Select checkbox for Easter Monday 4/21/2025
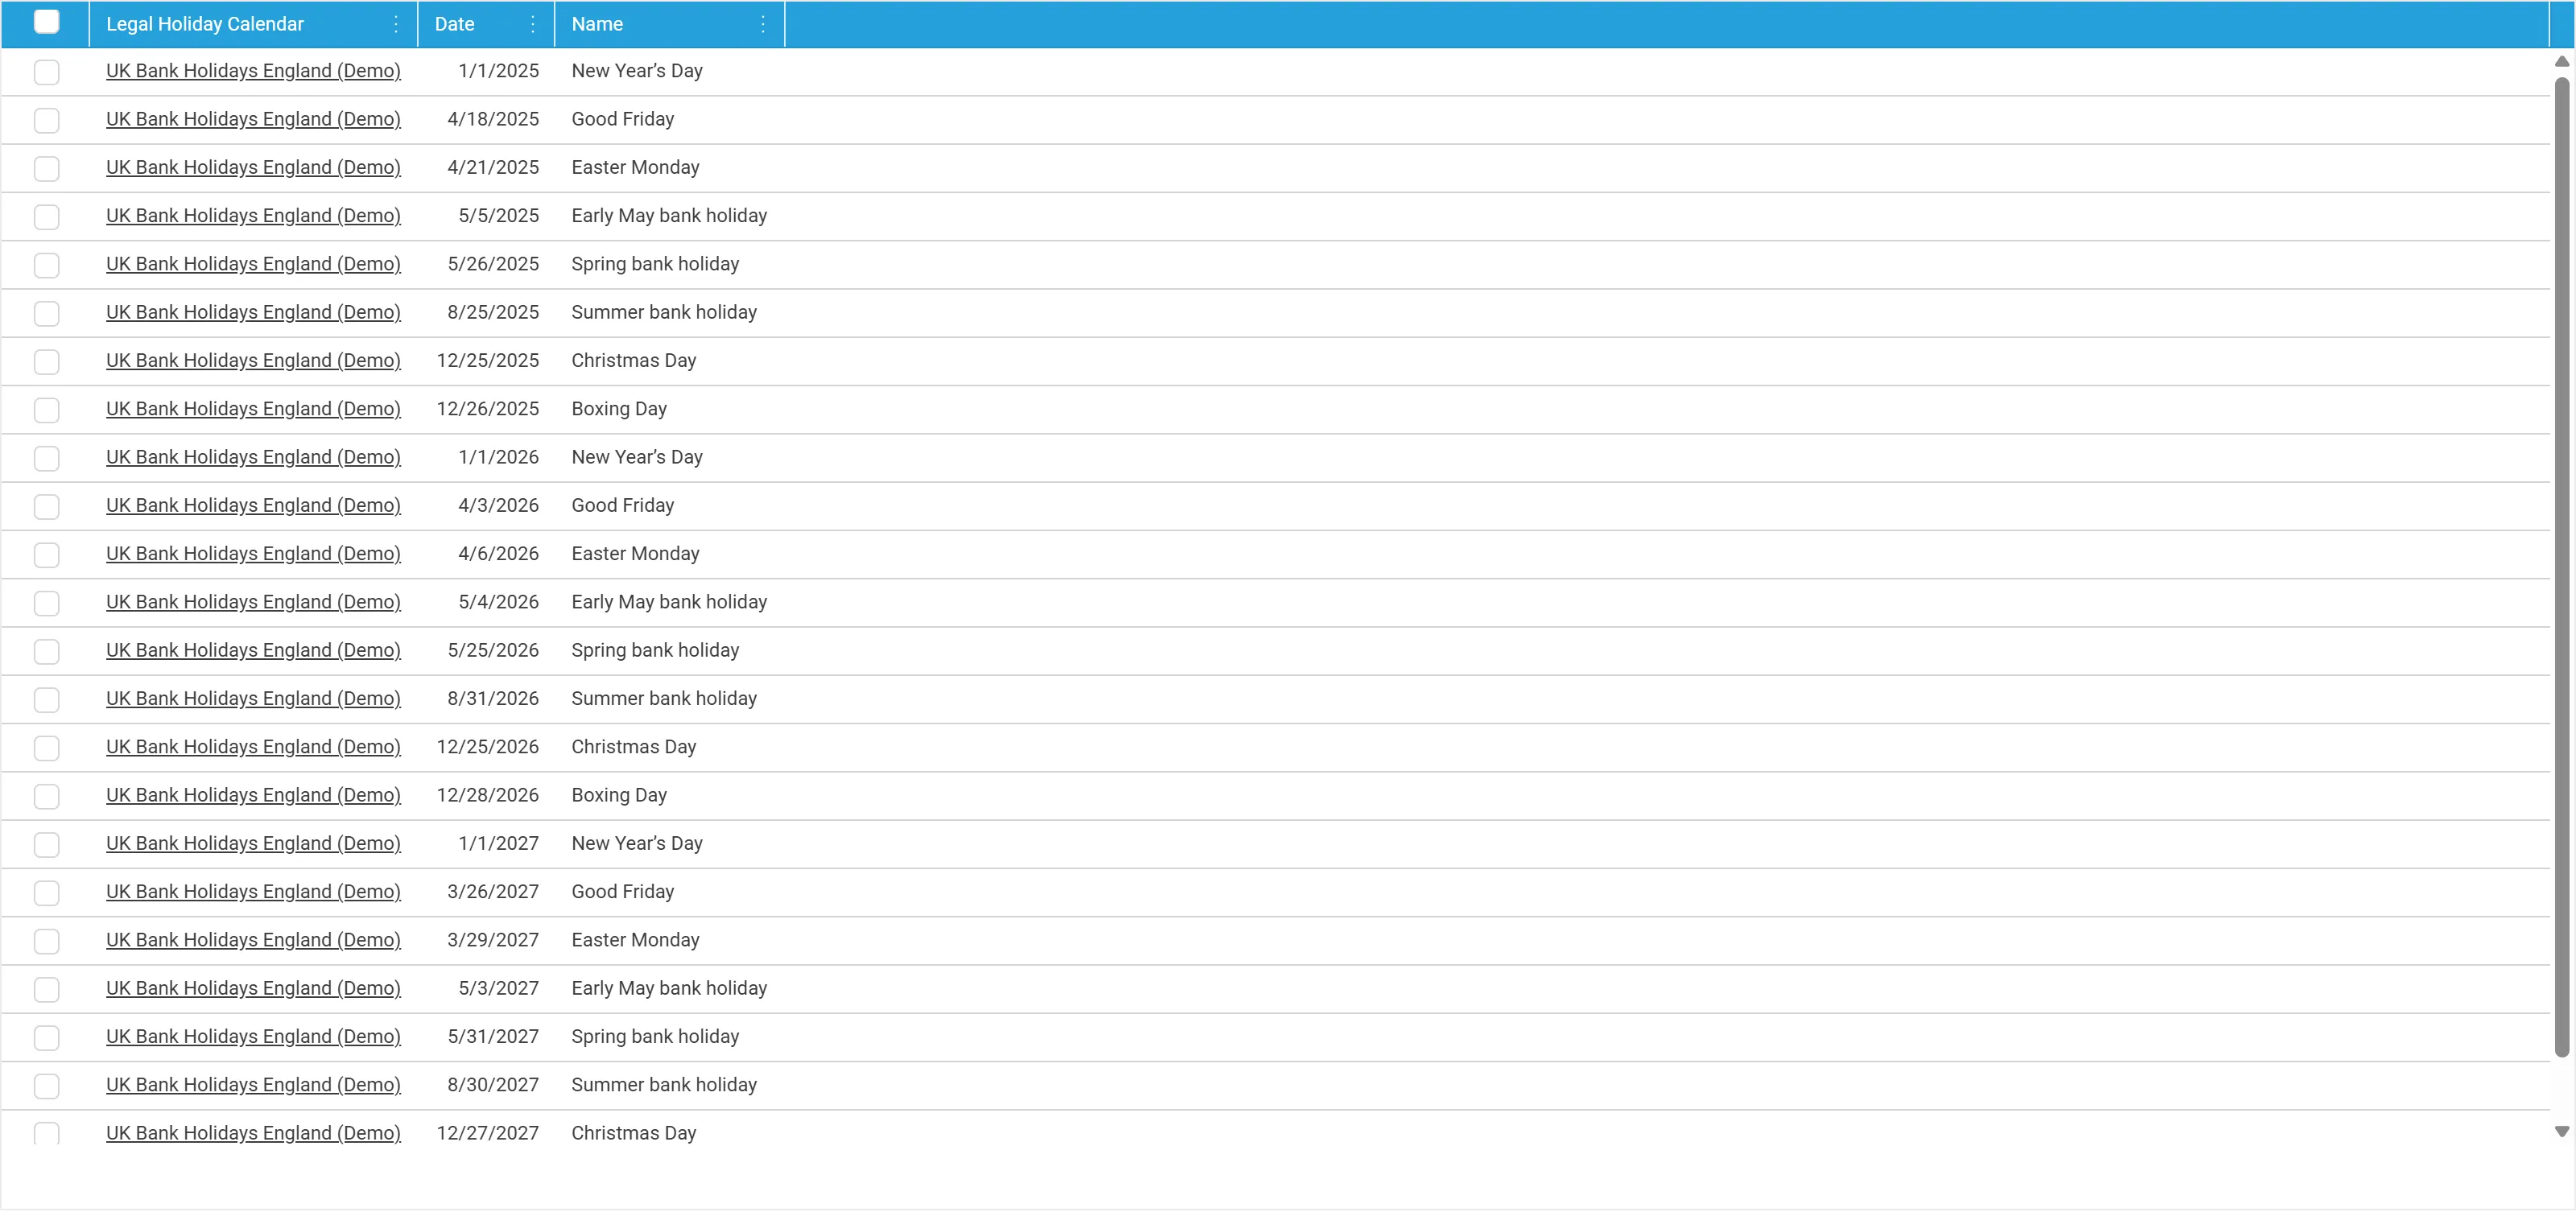Image resolution: width=2576 pixels, height=1212 pixels. [x=47, y=168]
